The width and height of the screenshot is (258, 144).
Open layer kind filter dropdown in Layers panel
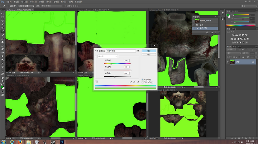pyautogui.click(x=232, y=49)
